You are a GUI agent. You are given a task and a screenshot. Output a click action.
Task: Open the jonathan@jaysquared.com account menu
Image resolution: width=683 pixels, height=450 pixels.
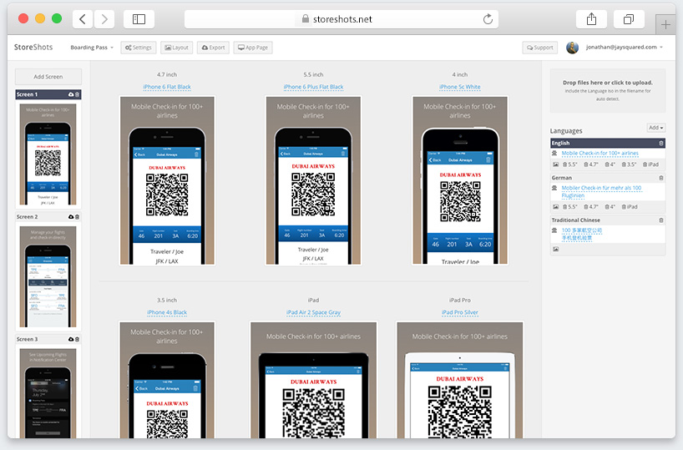click(x=624, y=48)
